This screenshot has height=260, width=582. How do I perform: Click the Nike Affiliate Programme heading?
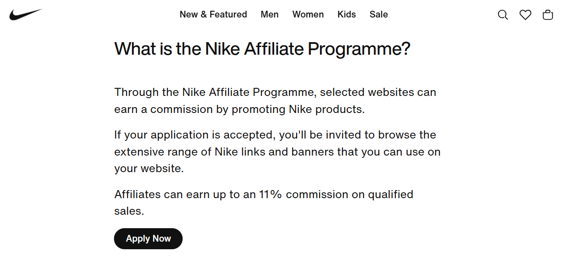coord(263,49)
